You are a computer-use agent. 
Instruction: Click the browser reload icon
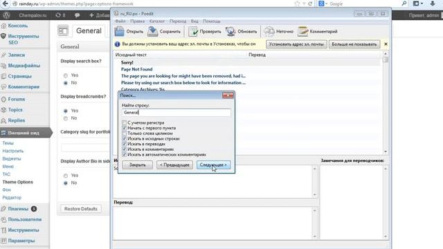[x=310, y=3]
